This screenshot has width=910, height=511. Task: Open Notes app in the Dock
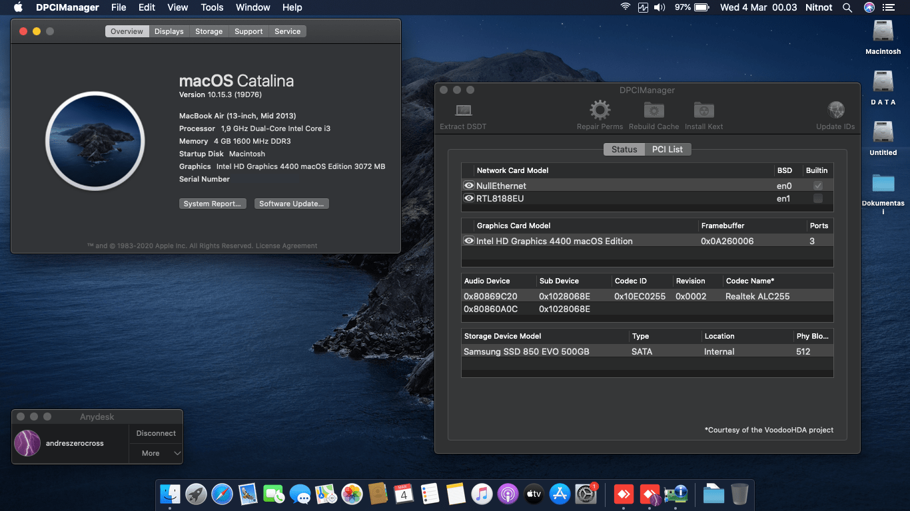[456, 494]
